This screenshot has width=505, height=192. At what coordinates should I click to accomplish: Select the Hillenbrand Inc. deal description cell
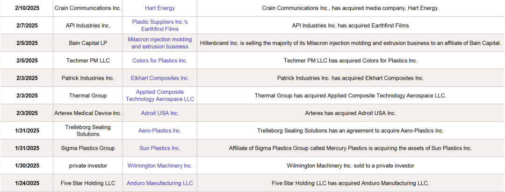(x=350, y=43)
